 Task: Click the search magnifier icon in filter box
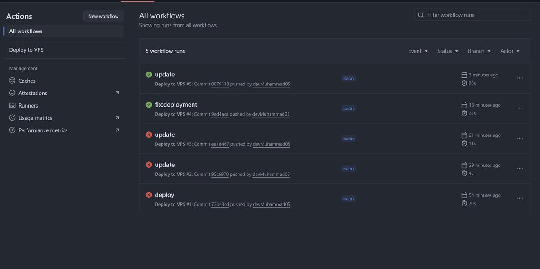click(x=421, y=15)
